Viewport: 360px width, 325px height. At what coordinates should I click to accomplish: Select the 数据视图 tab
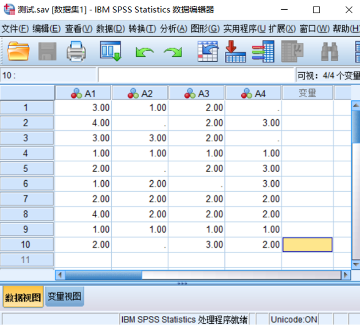pos(23,297)
